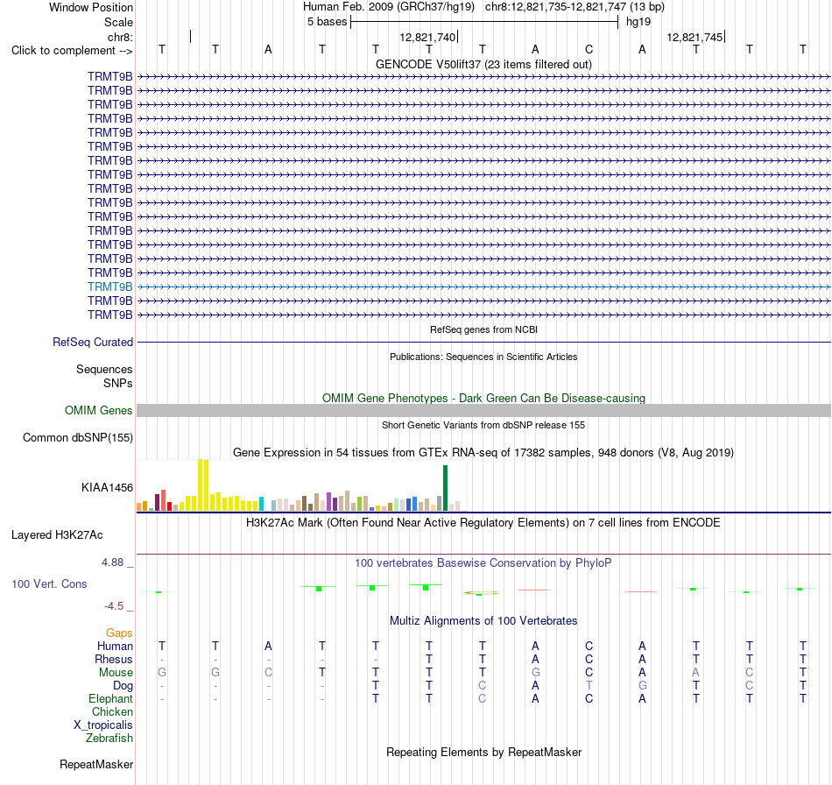This screenshot has height=785, width=832.
Task: Select the Mouse species row label
Action: pyautogui.click(x=116, y=673)
